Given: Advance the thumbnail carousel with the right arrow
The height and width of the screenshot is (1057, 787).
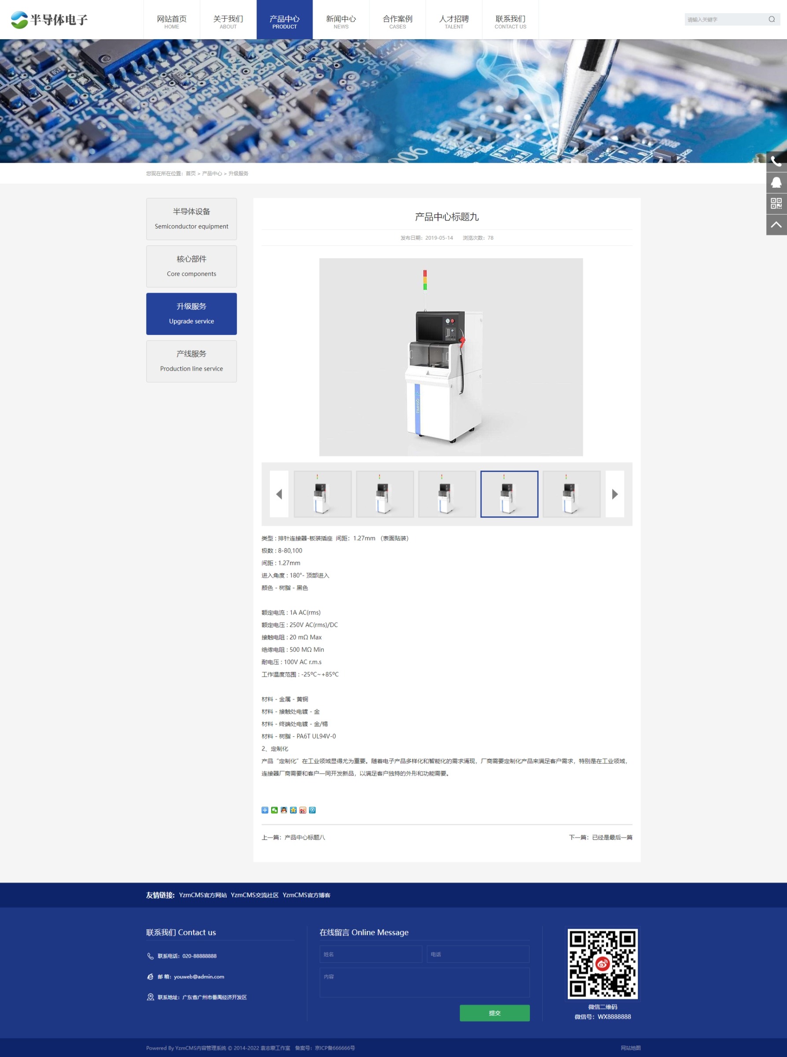Looking at the screenshot, I should point(614,494).
